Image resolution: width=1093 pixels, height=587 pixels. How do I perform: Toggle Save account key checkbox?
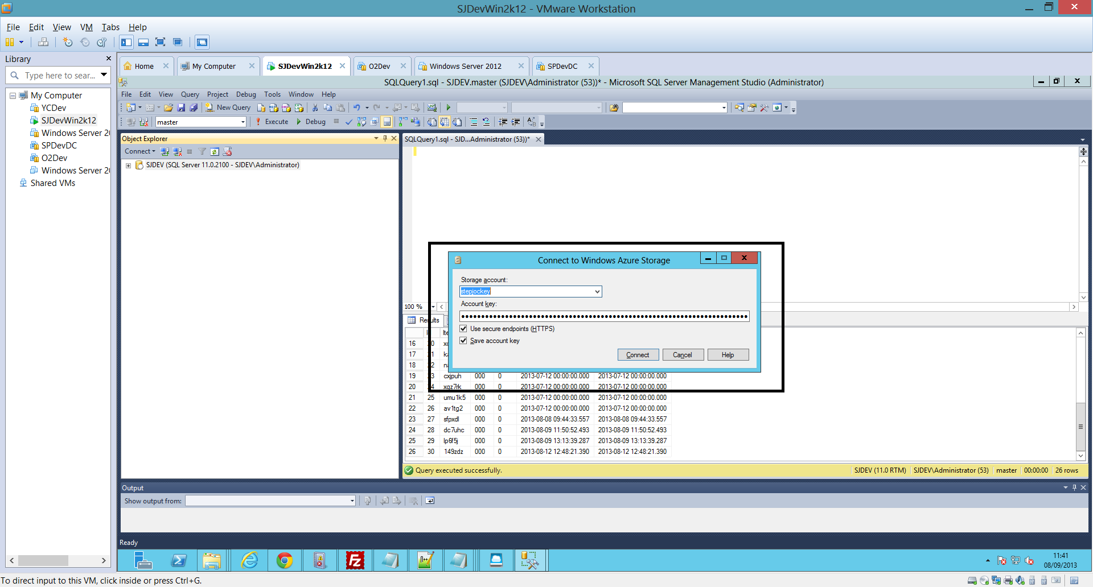pos(463,341)
